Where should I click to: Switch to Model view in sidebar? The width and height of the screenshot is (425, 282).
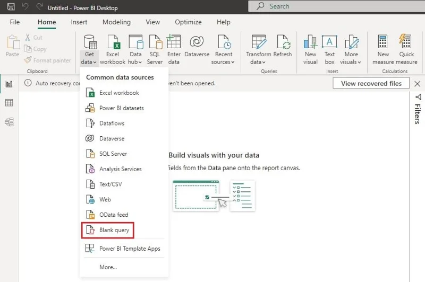click(x=9, y=122)
